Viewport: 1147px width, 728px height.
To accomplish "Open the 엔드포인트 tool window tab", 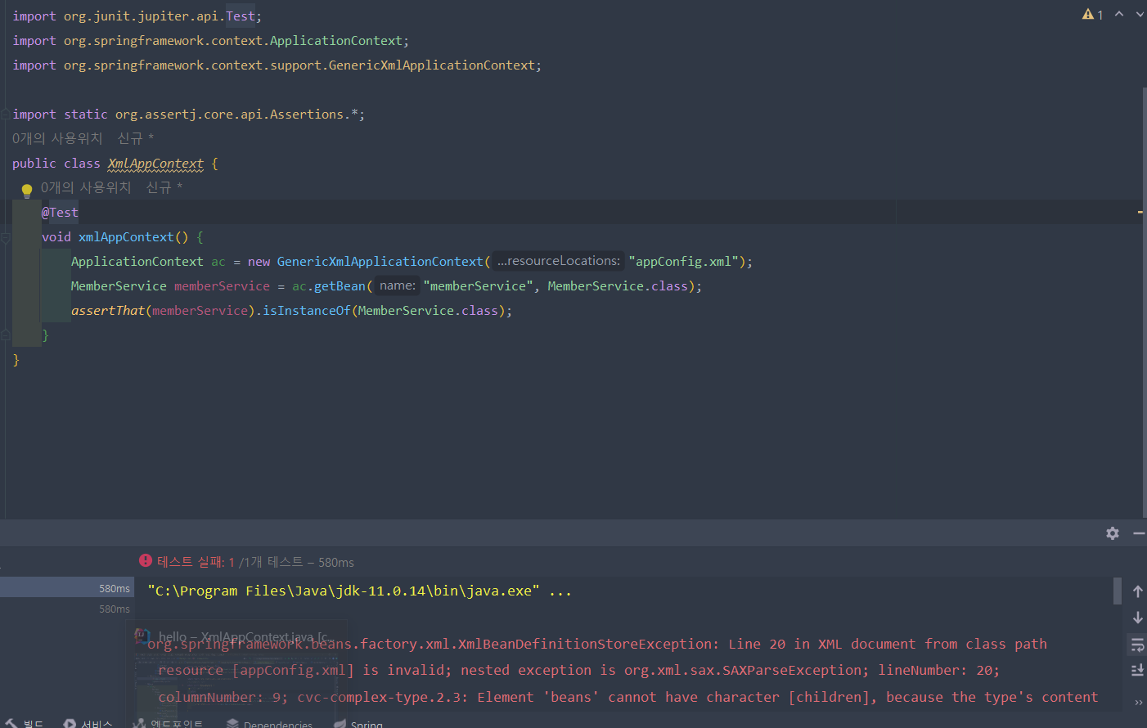I will [169, 724].
